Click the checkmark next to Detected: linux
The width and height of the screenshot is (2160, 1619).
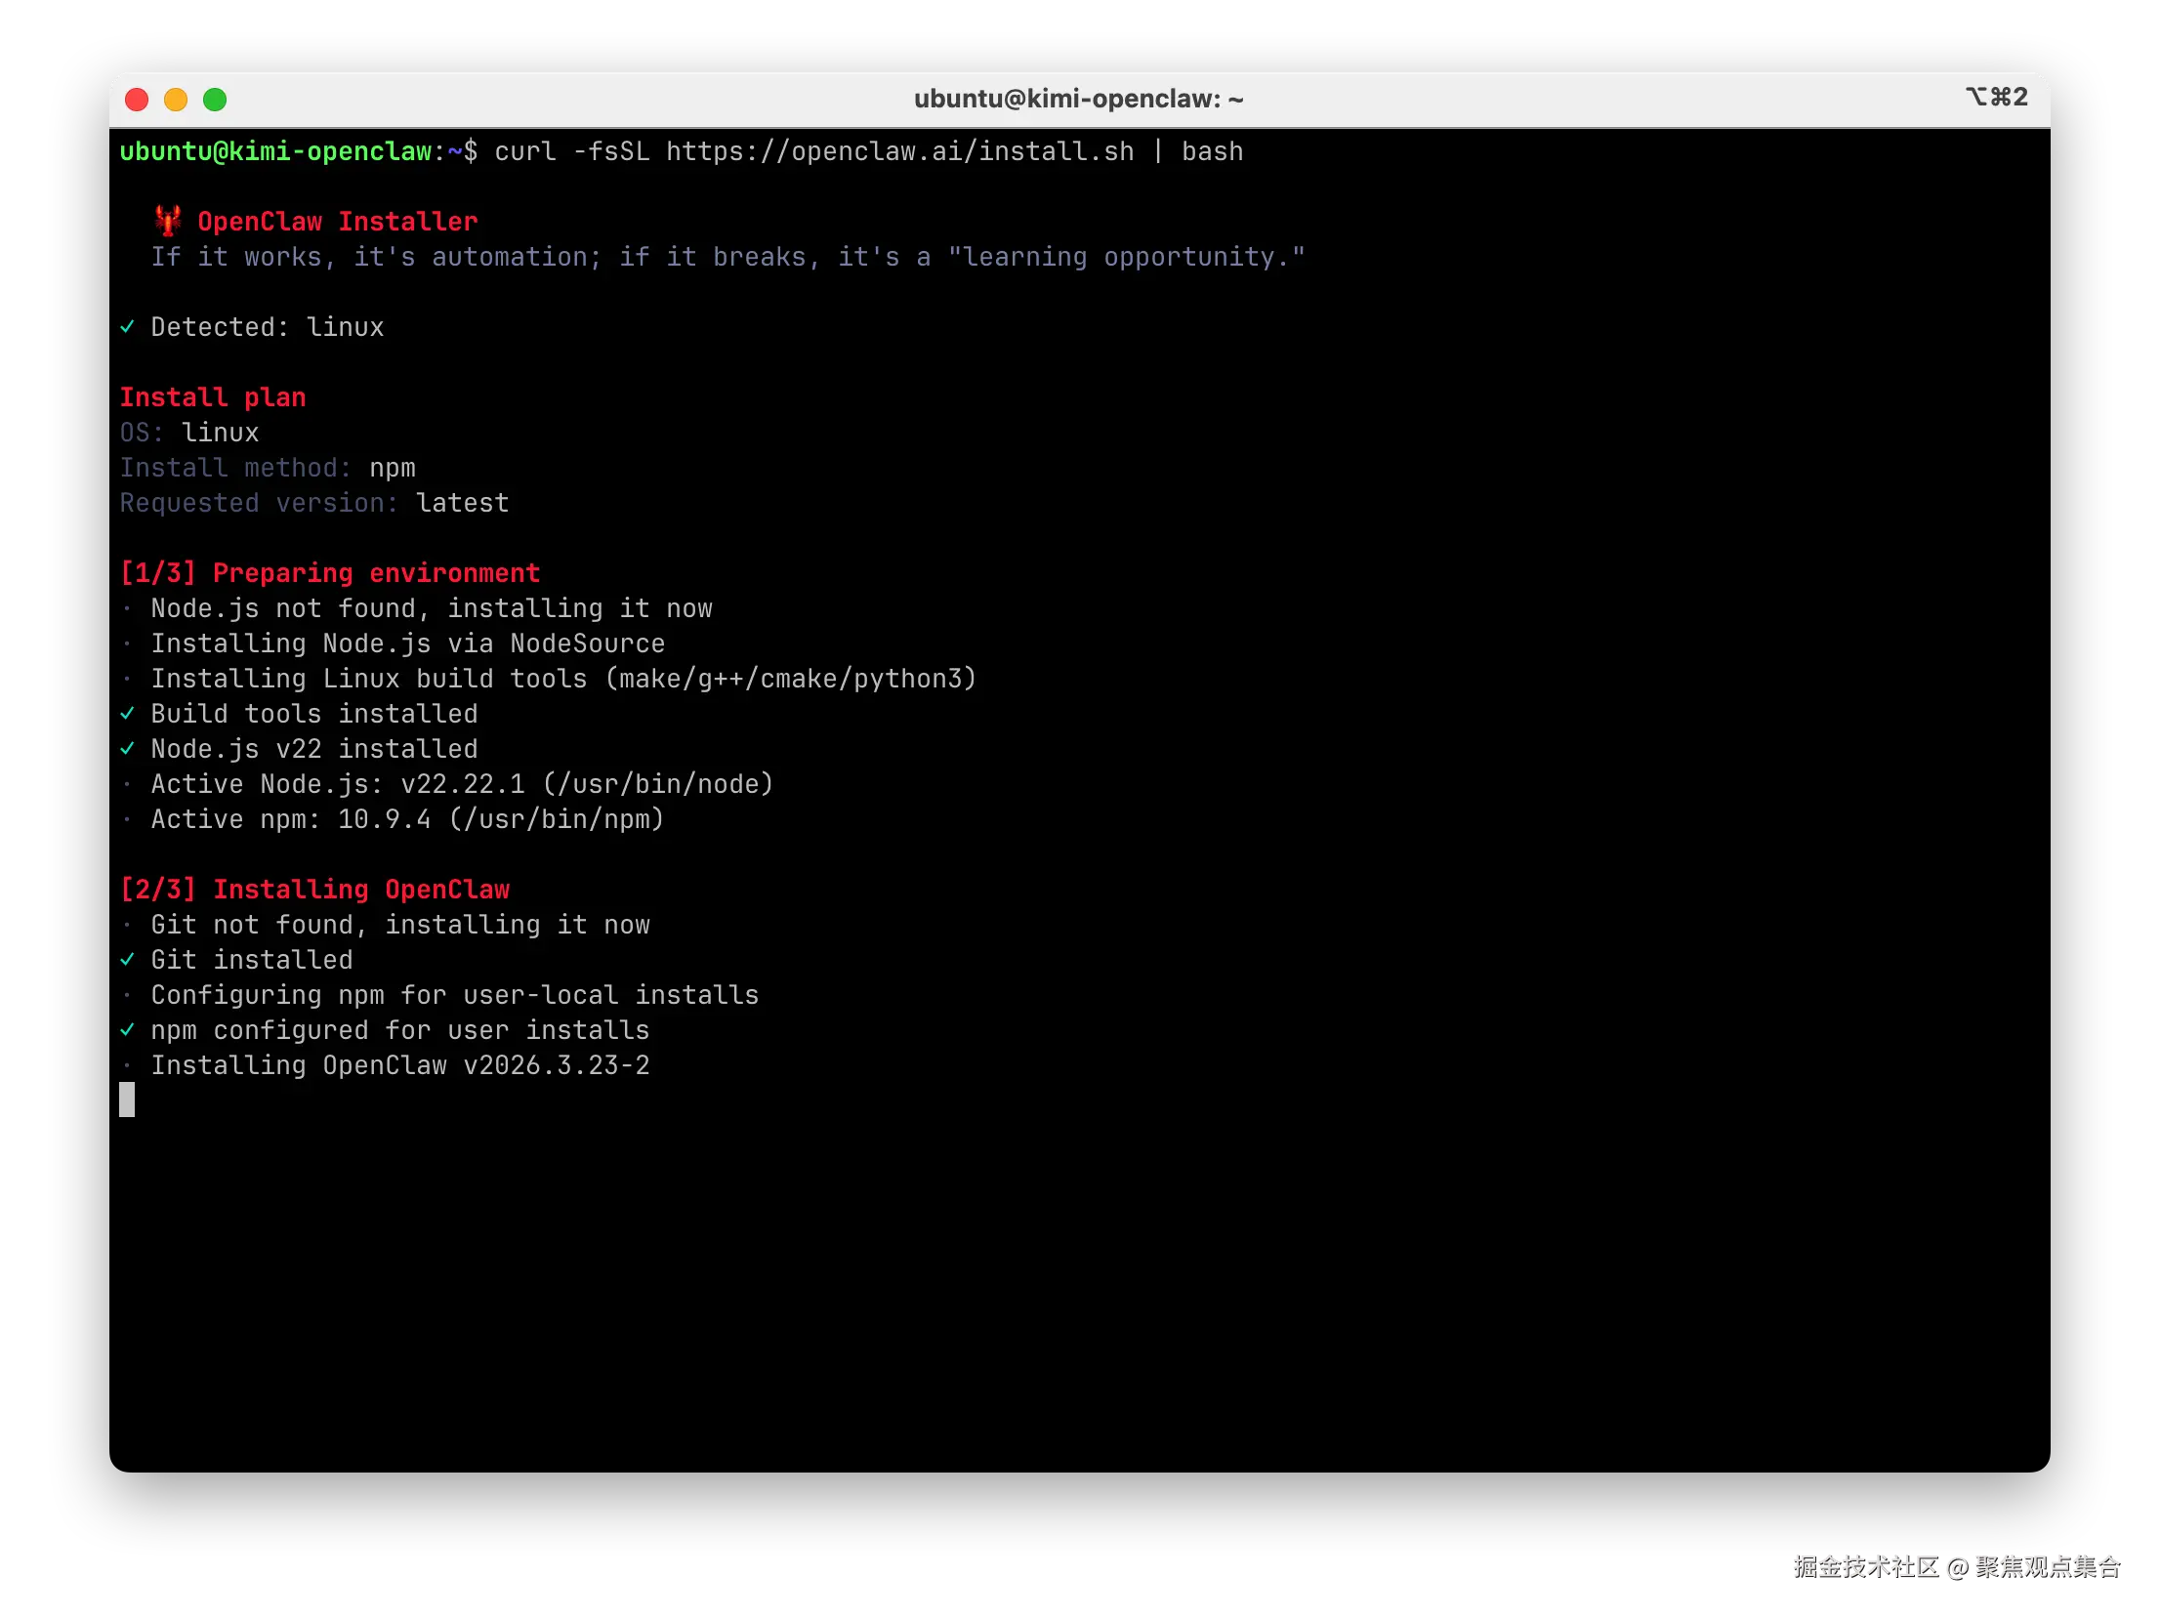(x=127, y=327)
